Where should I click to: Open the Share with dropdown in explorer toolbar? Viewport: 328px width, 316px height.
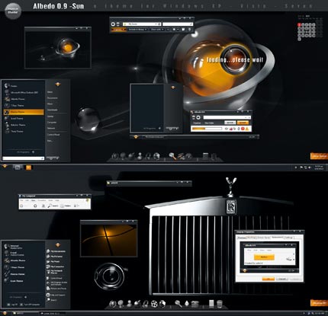click(x=156, y=30)
